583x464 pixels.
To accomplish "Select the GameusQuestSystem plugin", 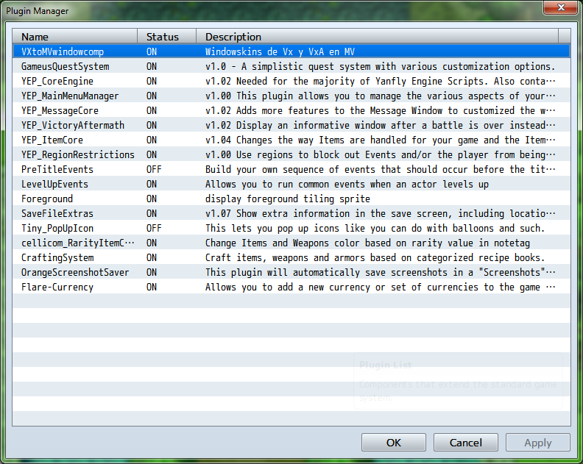I will (291, 66).
